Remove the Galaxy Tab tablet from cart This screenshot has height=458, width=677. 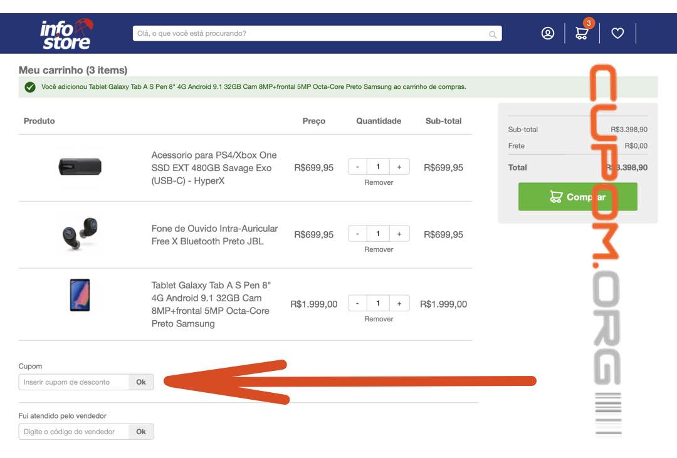click(379, 319)
